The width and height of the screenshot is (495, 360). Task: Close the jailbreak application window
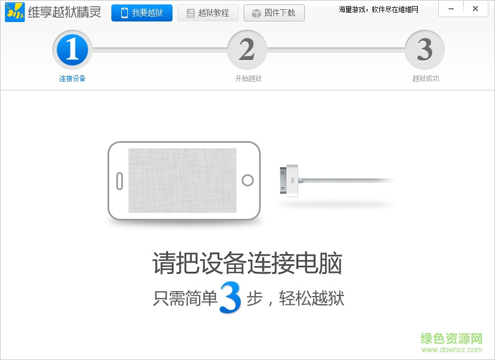475,9
